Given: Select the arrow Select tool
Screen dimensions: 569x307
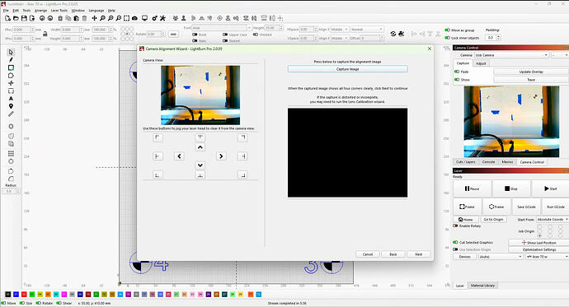Looking at the screenshot, I should tap(11, 52).
